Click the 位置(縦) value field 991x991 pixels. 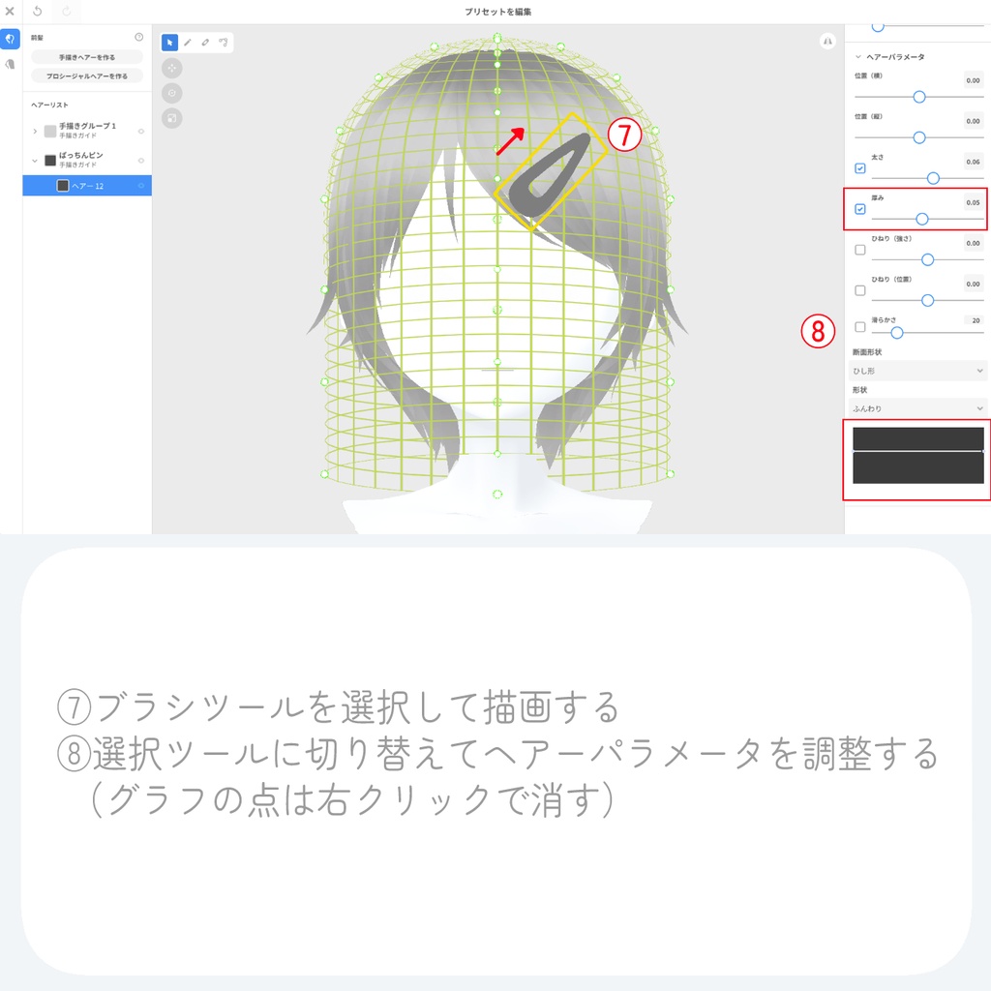(973, 121)
